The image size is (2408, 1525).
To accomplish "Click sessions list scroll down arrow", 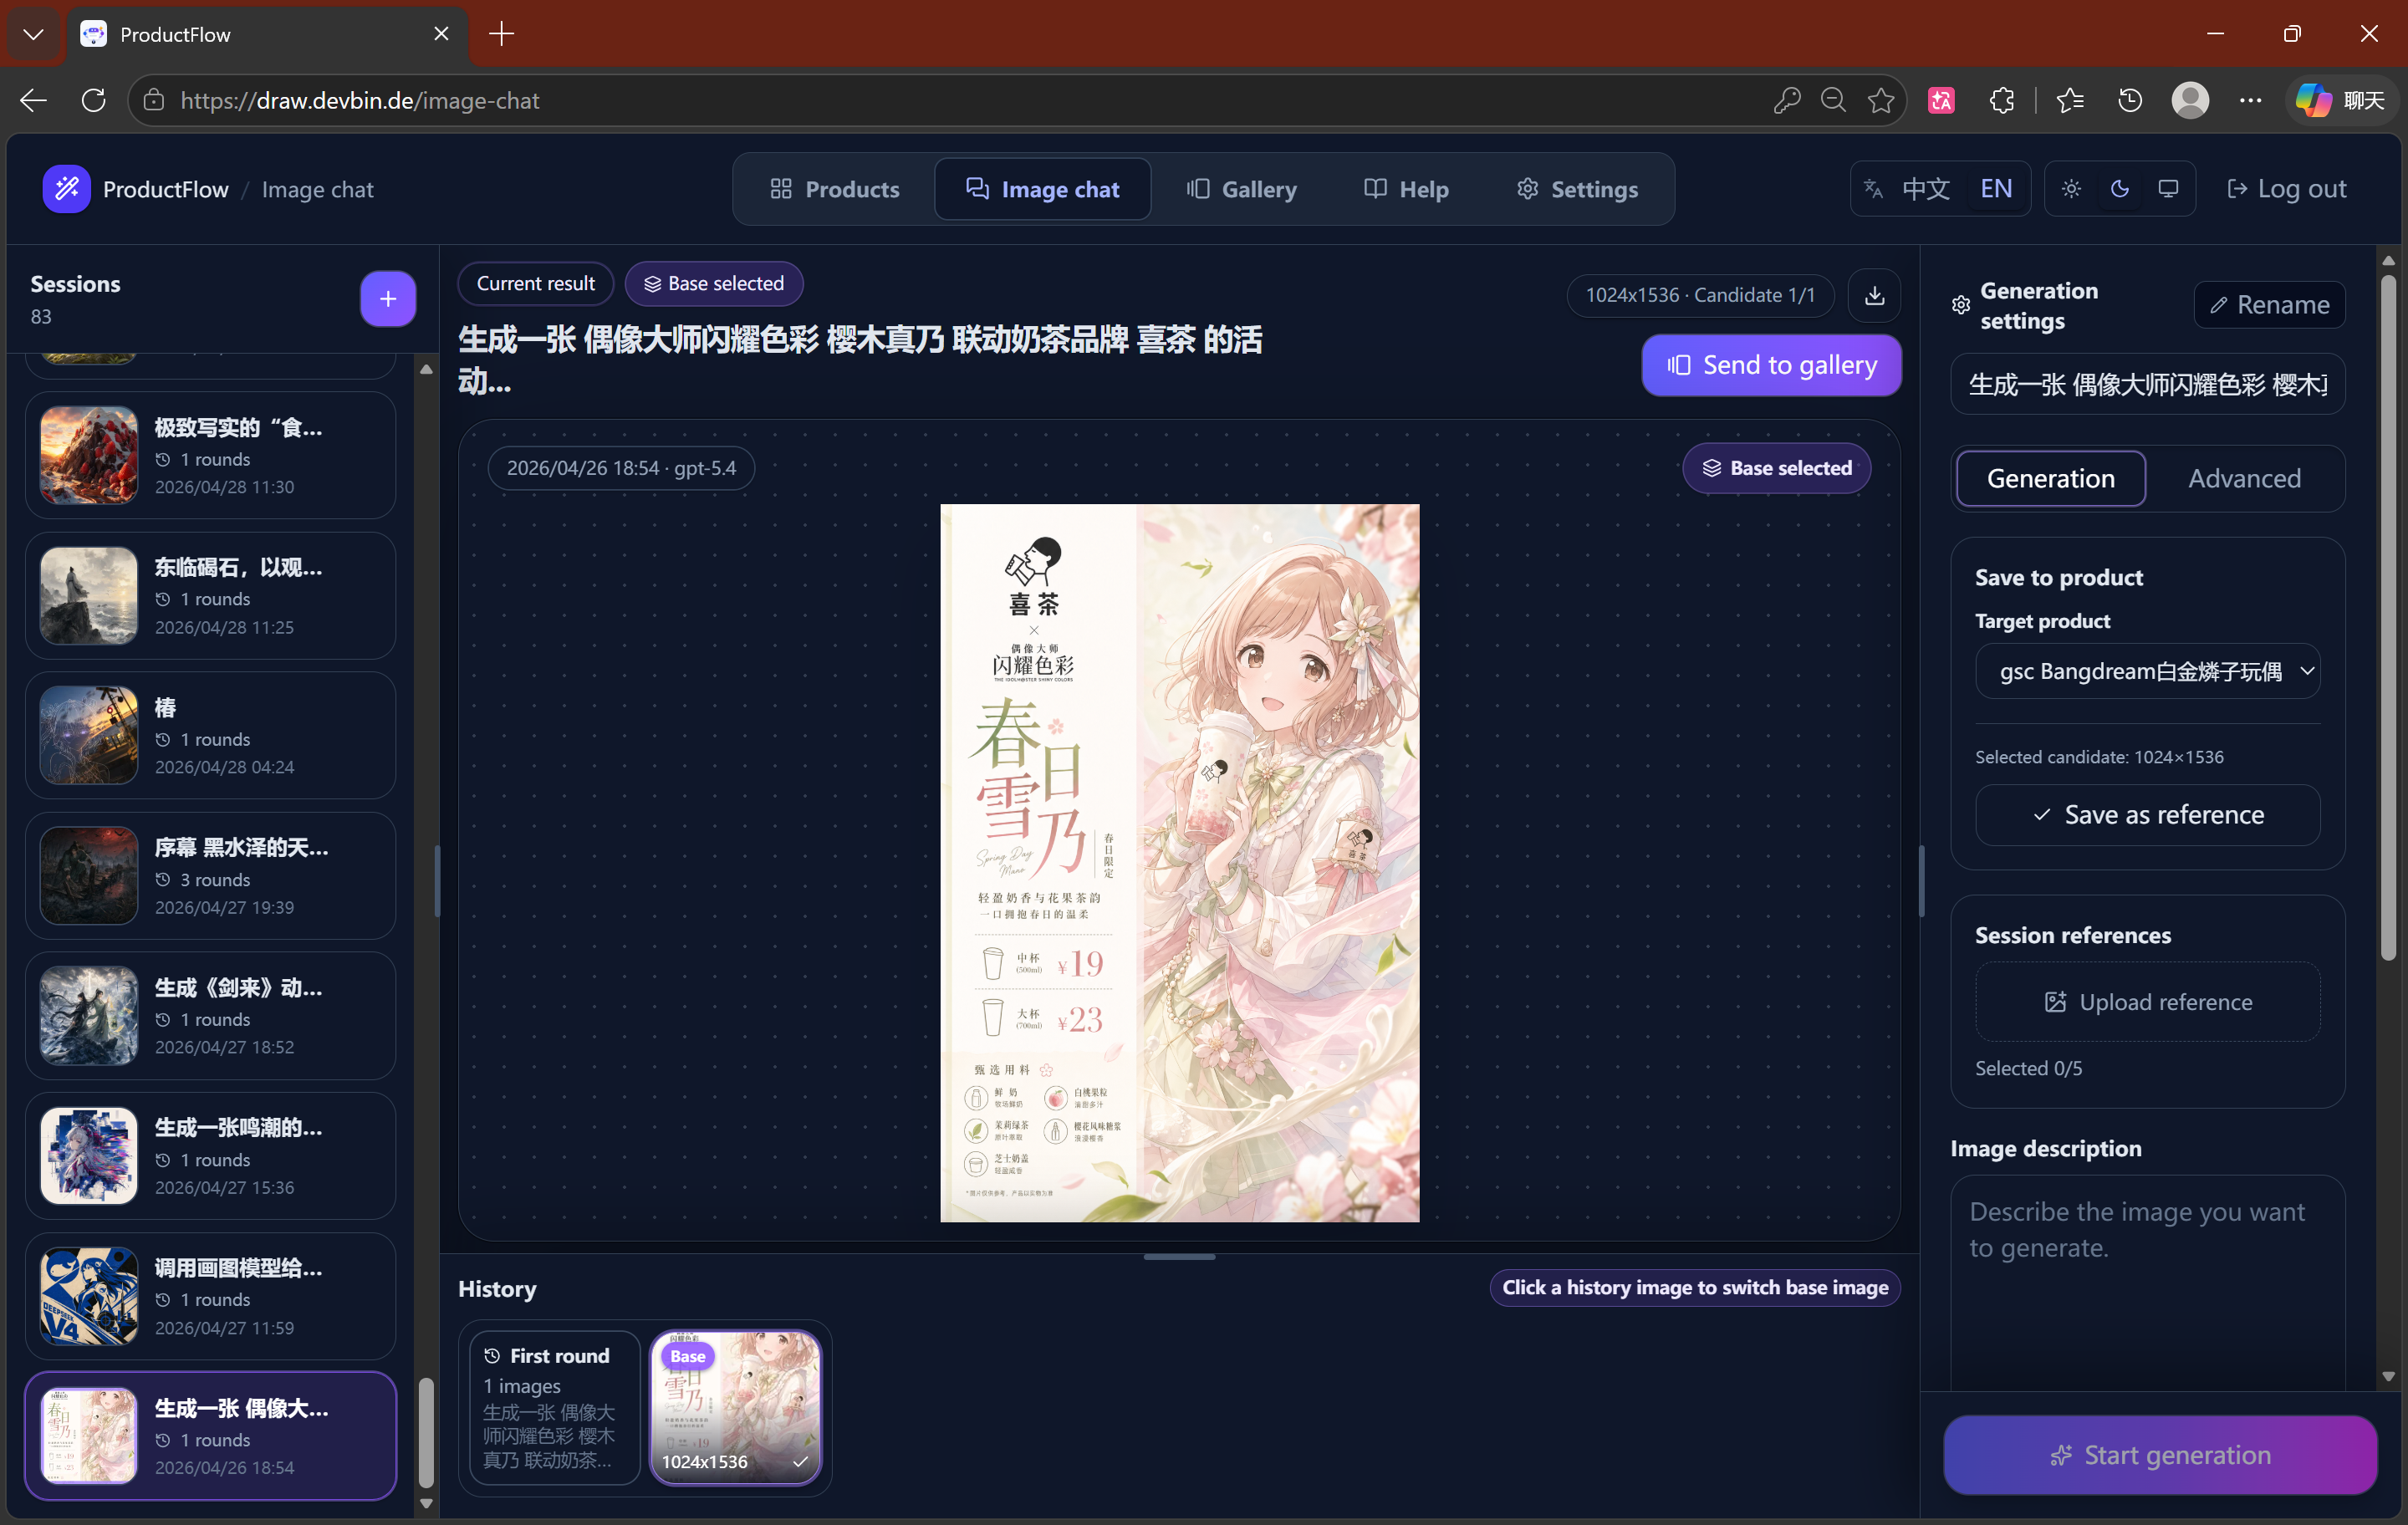I will pos(426,1503).
